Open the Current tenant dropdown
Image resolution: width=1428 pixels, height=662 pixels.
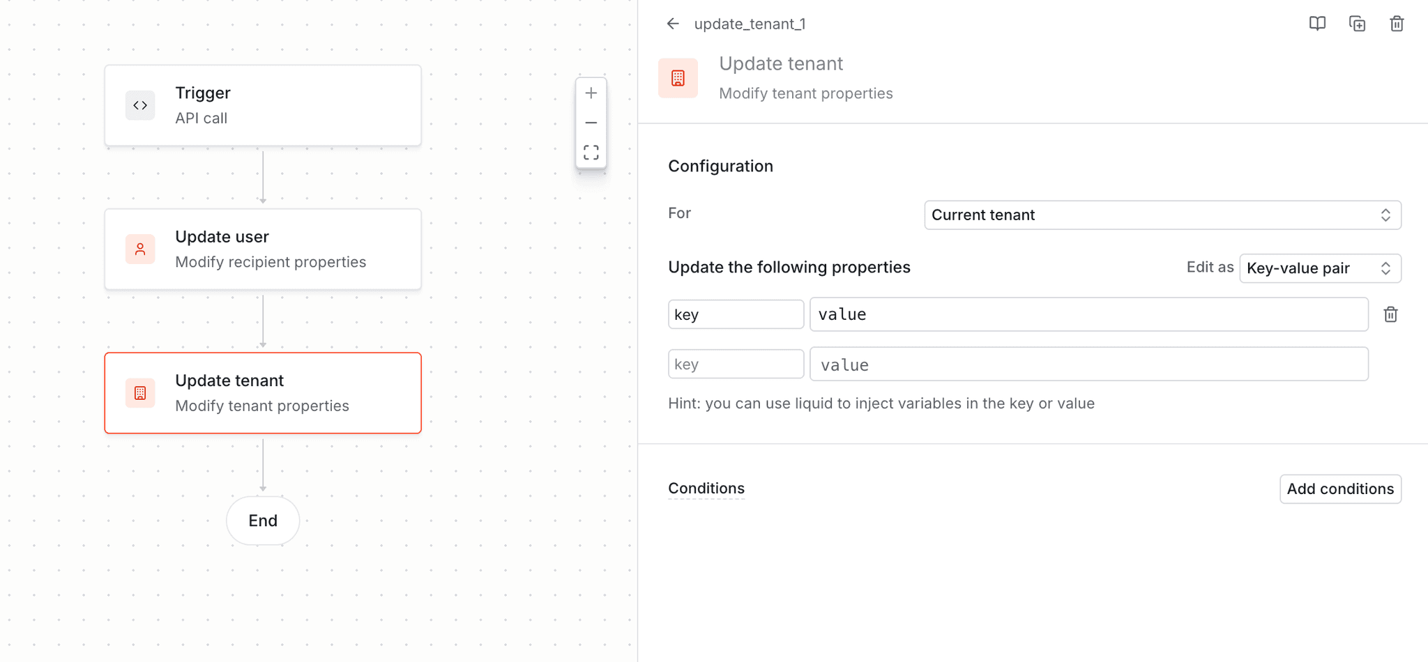1162,215
